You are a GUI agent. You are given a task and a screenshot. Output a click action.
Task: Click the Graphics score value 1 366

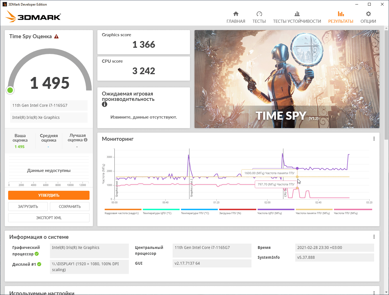pyautogui.click(x=144, y=44)
